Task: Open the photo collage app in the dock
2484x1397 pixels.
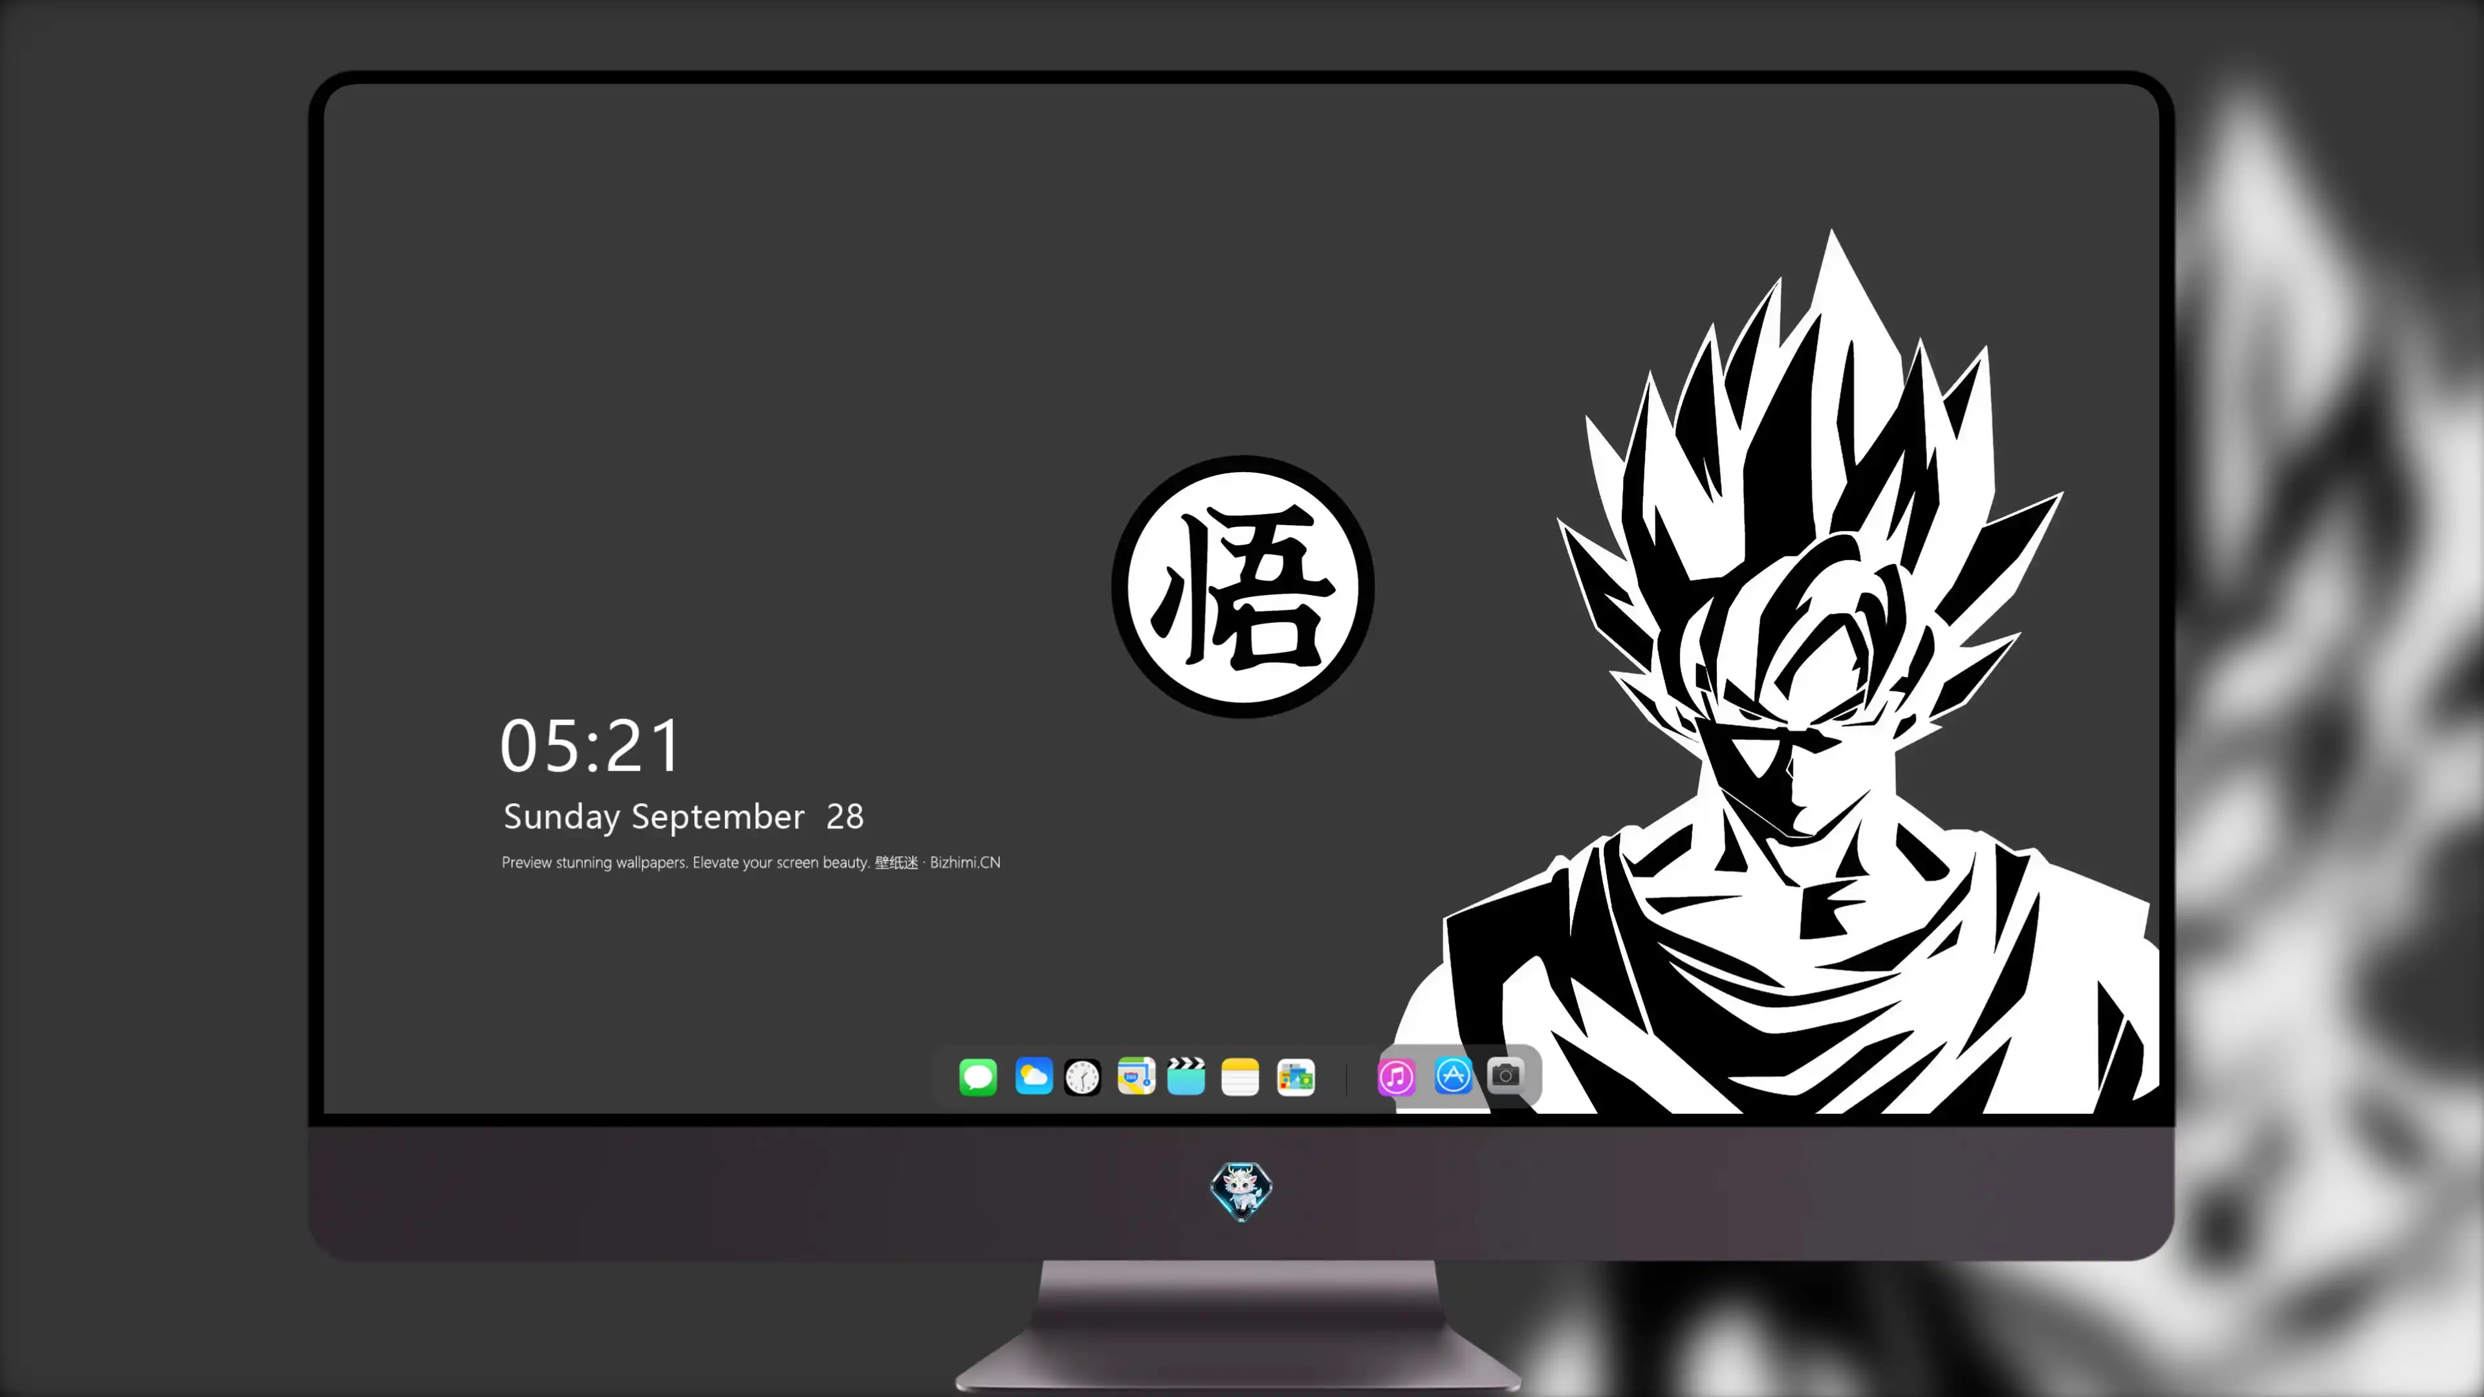Action: [x=1296, y=1077]
